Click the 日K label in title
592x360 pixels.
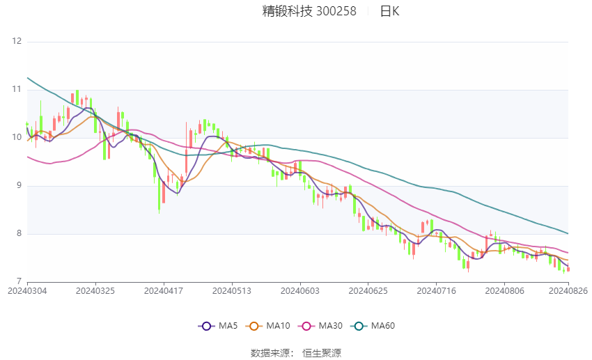coord(389,11)
